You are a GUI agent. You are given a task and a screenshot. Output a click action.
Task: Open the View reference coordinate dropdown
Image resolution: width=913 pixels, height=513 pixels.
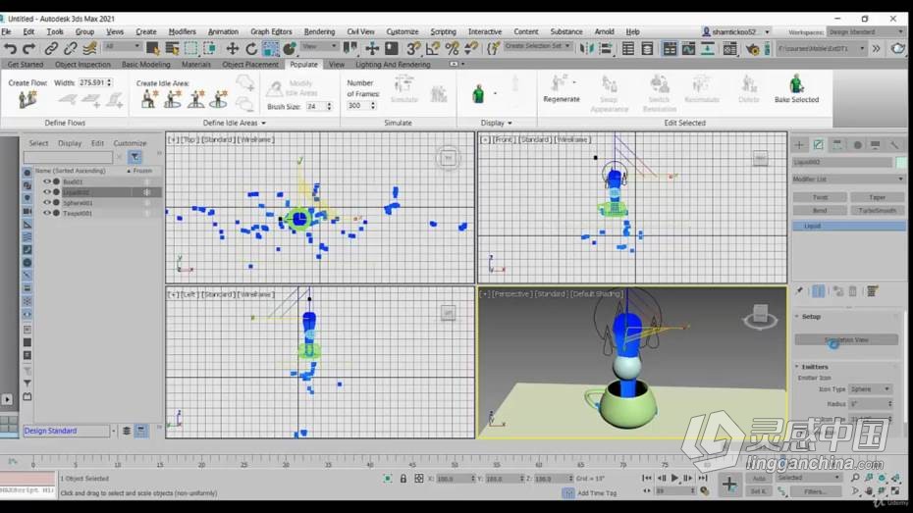point(318,46)
